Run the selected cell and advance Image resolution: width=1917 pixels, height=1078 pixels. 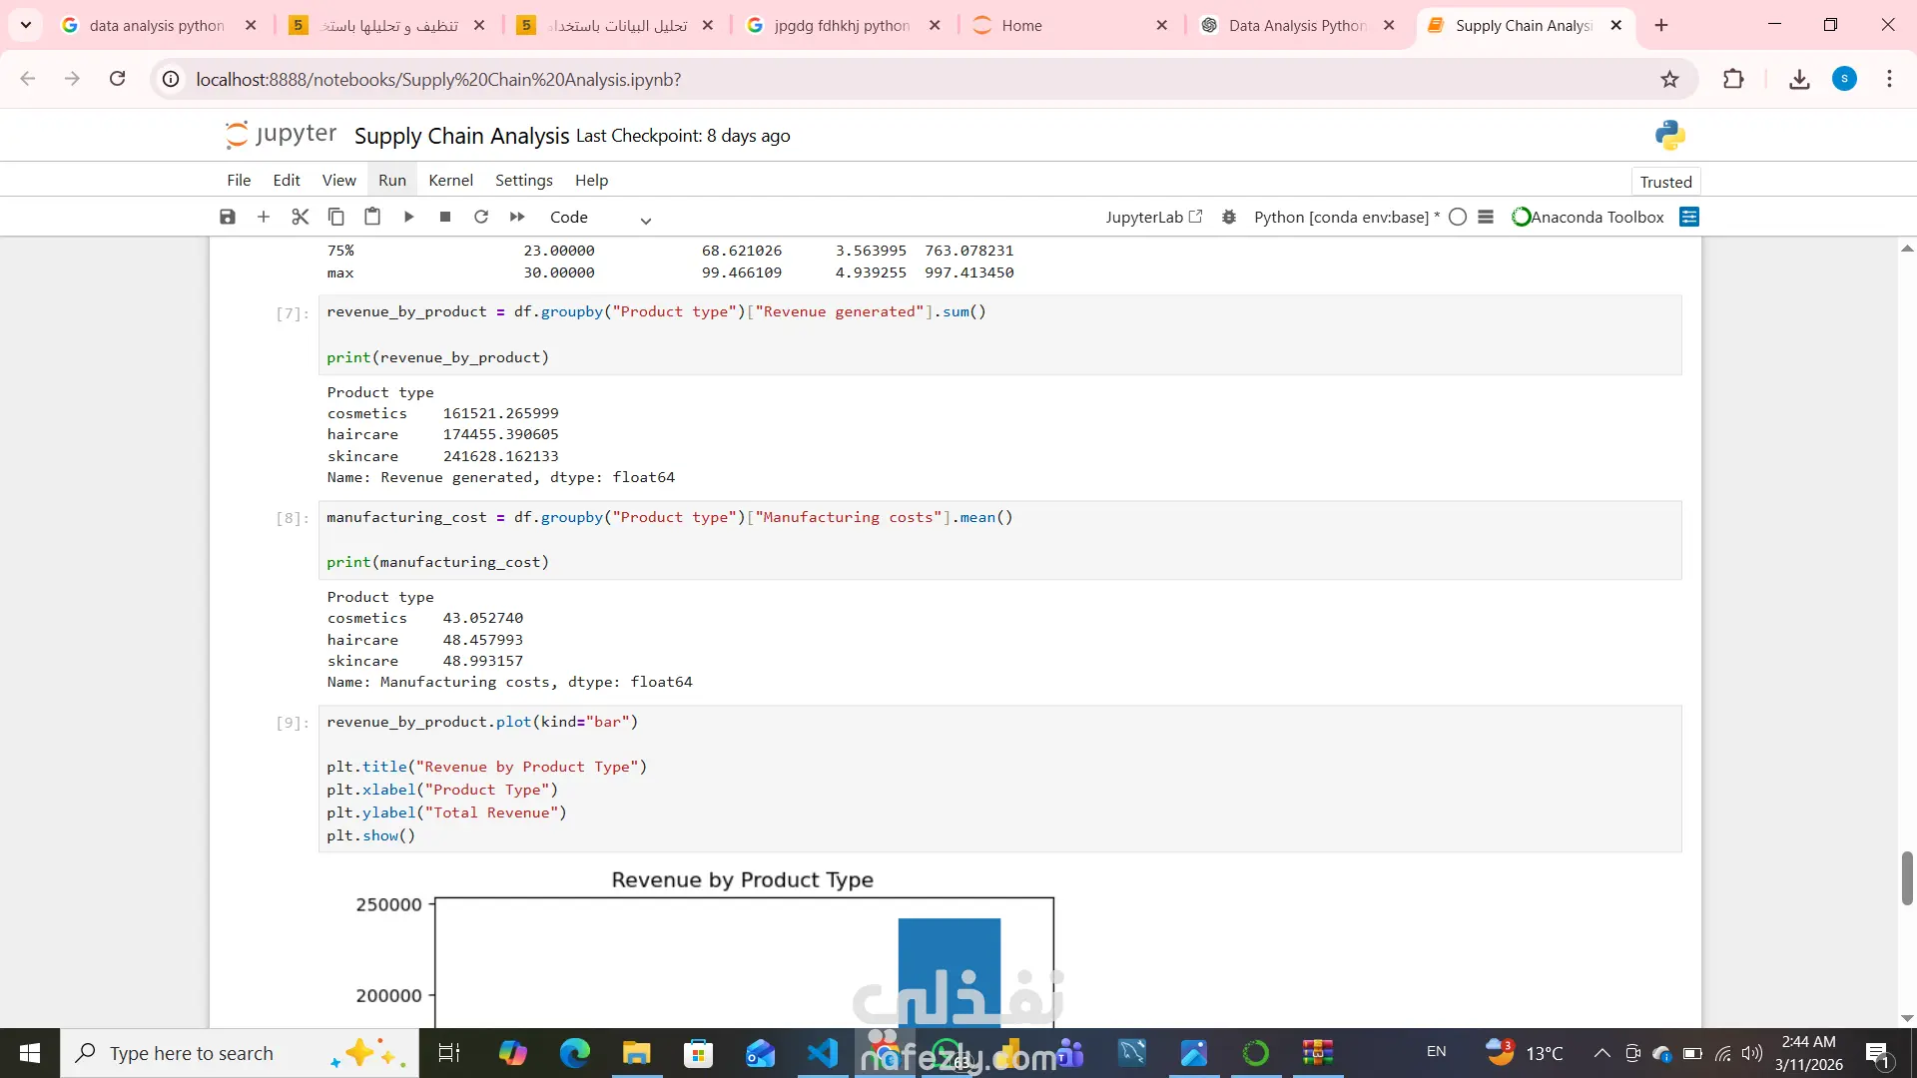pos(408,217)
